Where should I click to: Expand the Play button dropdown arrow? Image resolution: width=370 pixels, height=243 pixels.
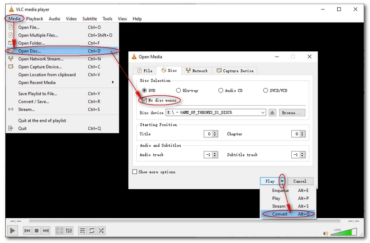282,181
